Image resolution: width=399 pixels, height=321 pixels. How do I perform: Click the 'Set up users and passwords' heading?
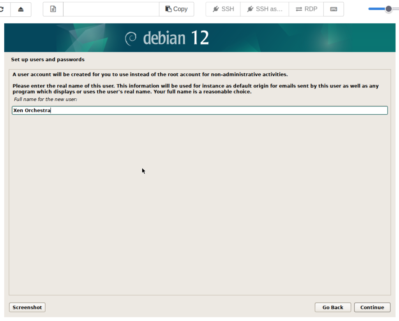[48, 60]
